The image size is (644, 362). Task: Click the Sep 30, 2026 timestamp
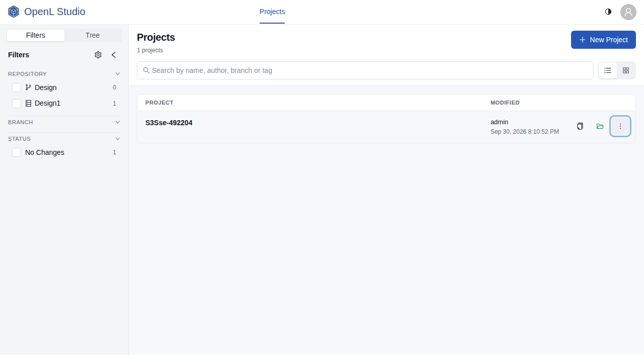pos(525,132)
